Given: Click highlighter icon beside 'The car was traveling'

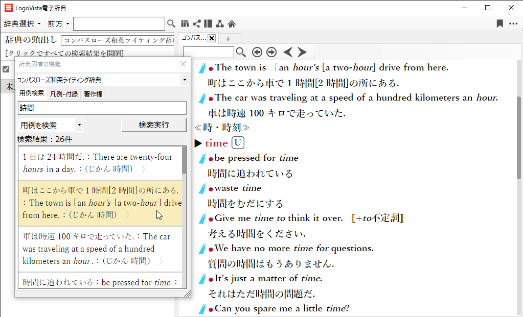Looking at the screenshot, I should pos(202,98).
